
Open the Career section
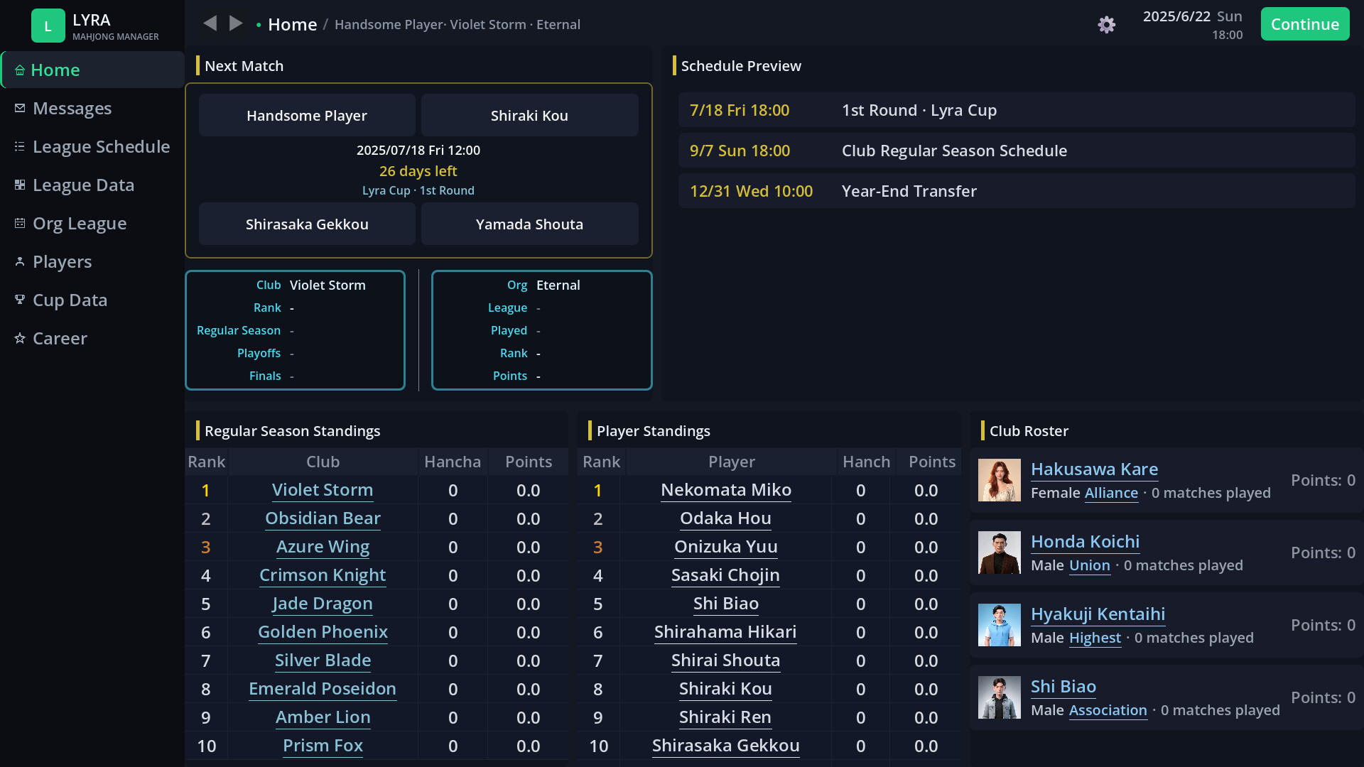pyautogui.click(x=92, y=338)
